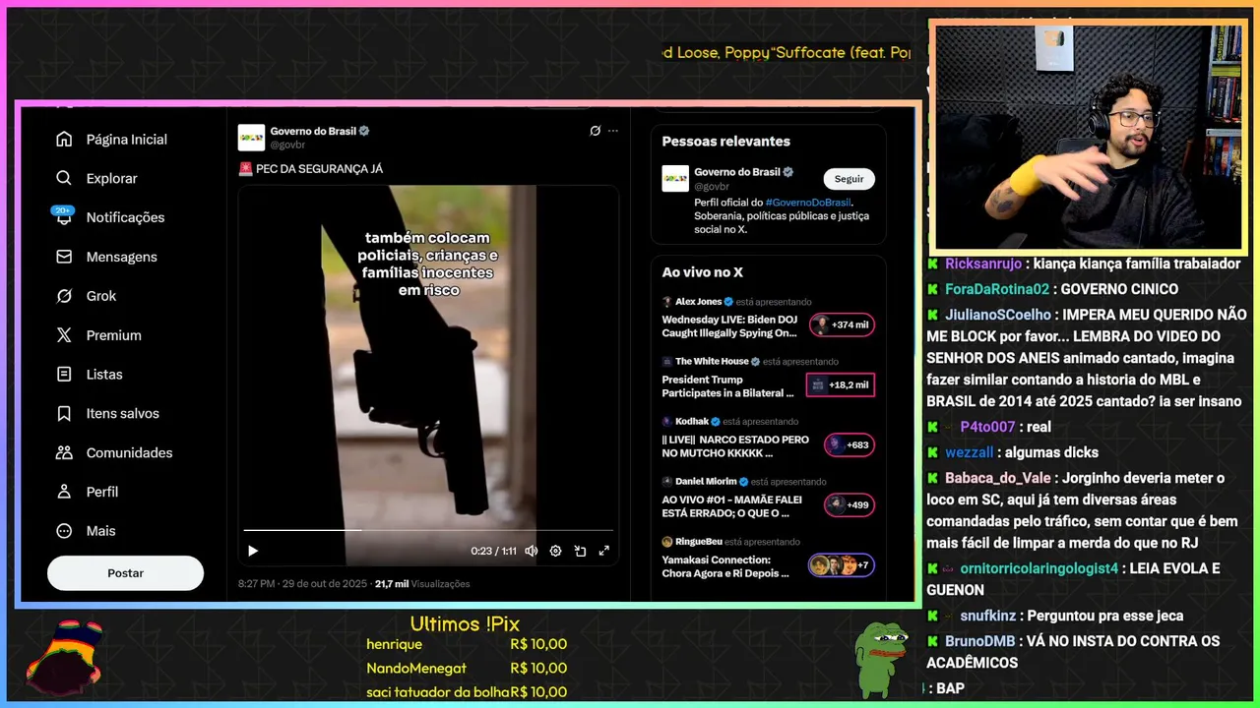Screen dimensions: 1260x708
Task: Open Itens salvos bookmark icon
Action: 64,414
